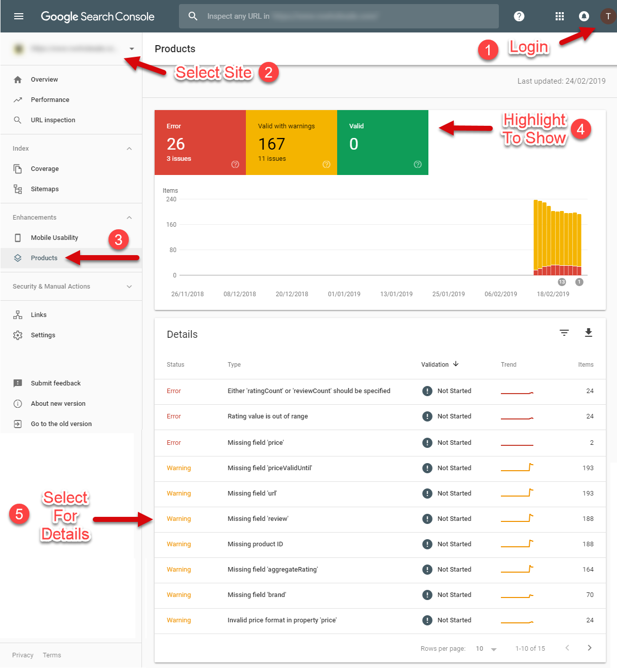Image resolution: width=617 pixels, height=668 pixels.
Task: Open the notifications bell
Action: click(584, 16)
